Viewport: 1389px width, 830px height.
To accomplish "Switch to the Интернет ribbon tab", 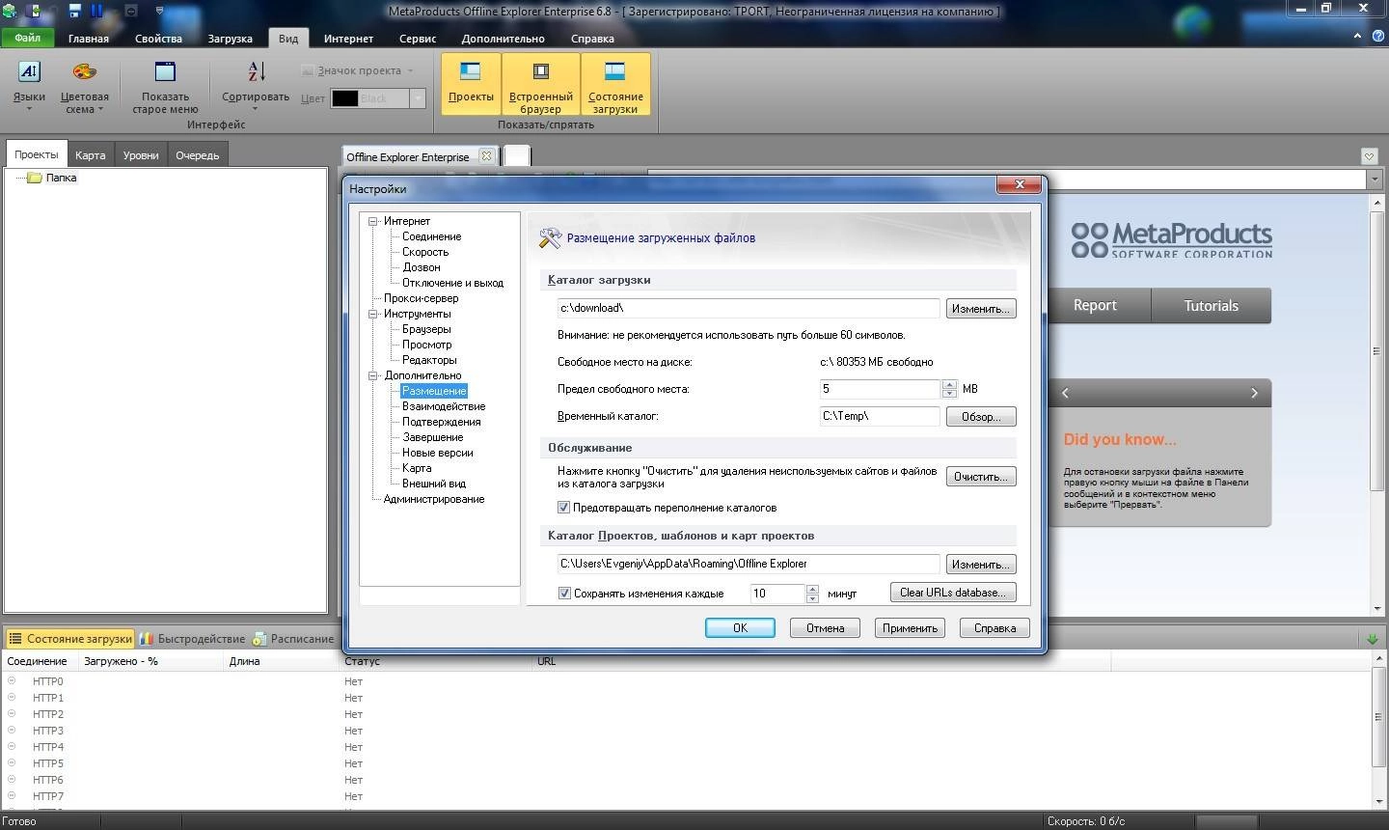I will (348, 39).
